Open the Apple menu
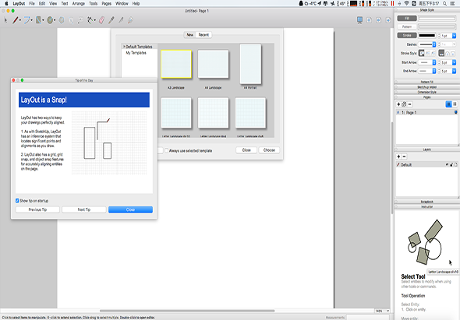The width and height of the screenshot is (460, 320). coord(6,4)
